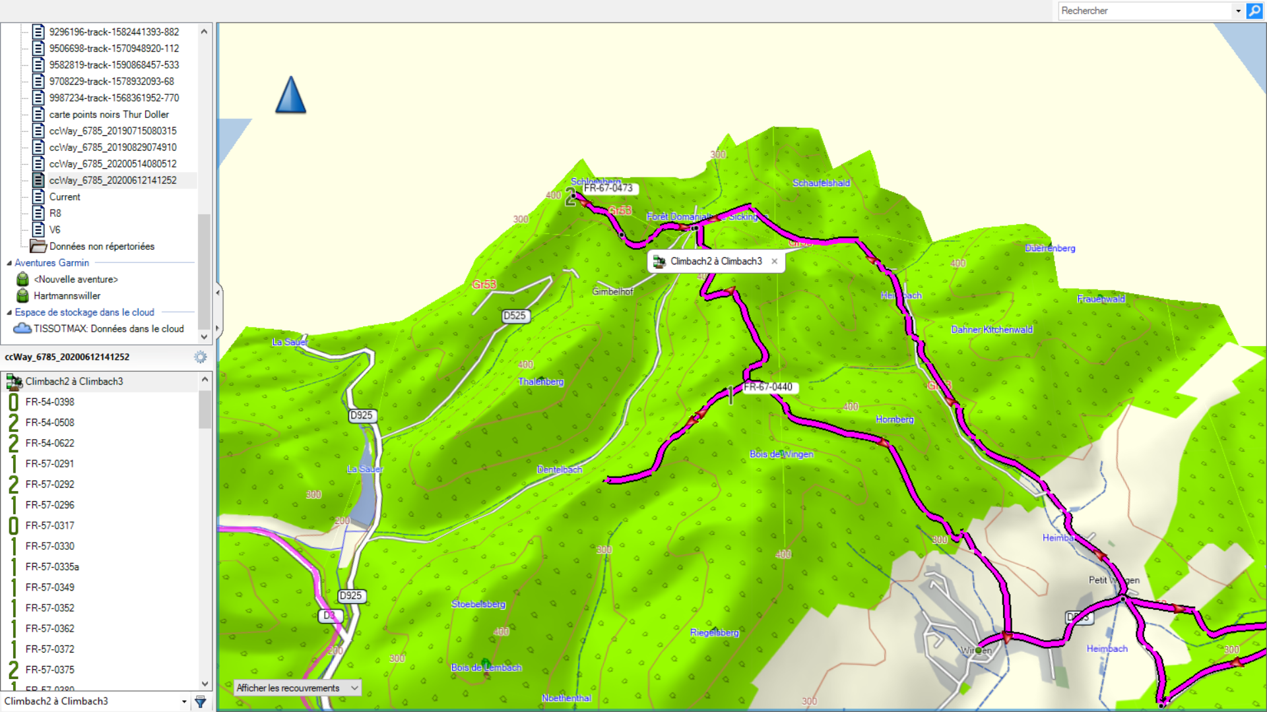Open the Climbach2 à Climbach3 bottom dropdown

[184, 701]
